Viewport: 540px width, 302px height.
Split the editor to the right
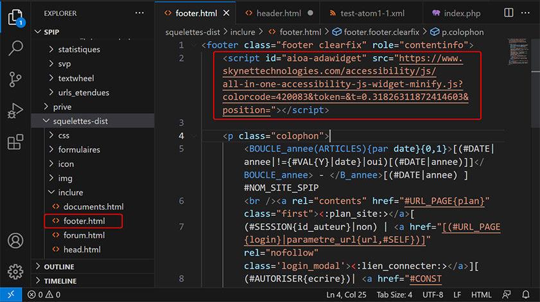click(x=509, y=13)
